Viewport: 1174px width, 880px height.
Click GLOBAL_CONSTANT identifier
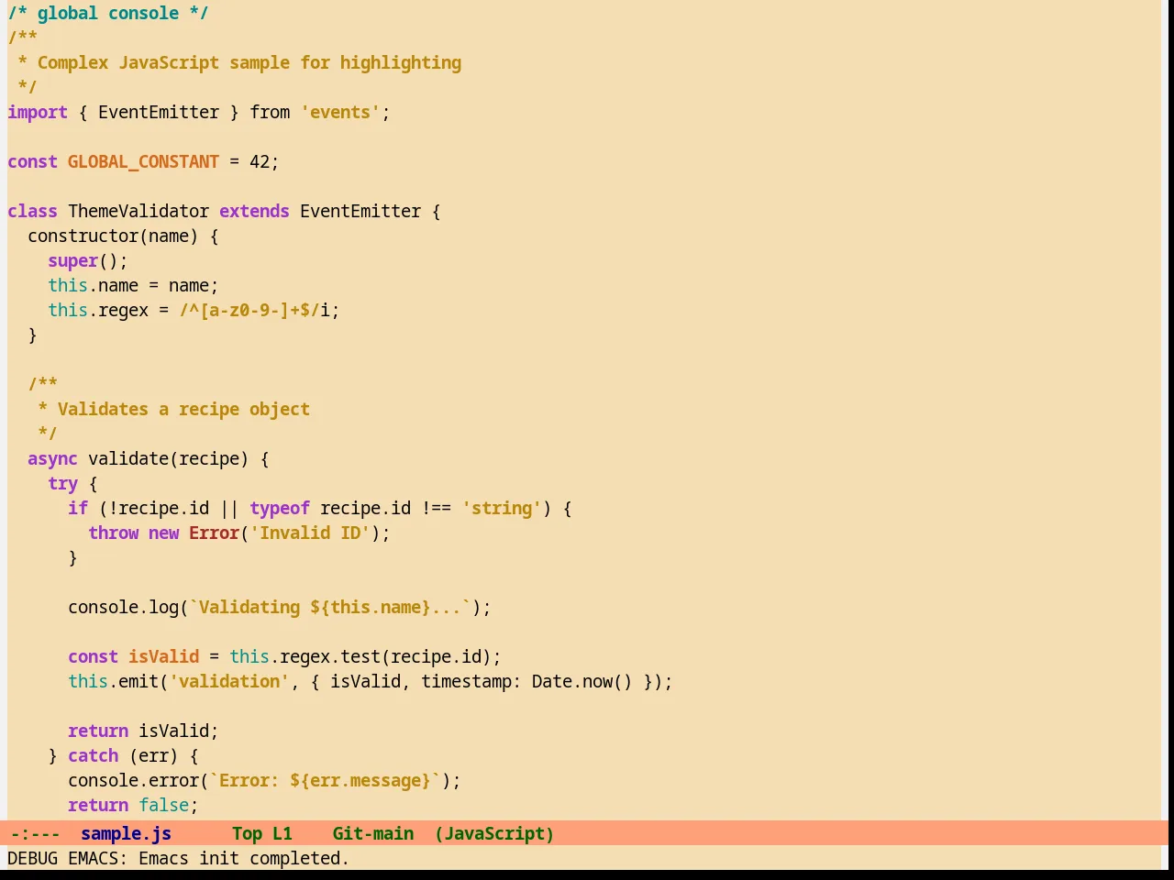(143, 161)
